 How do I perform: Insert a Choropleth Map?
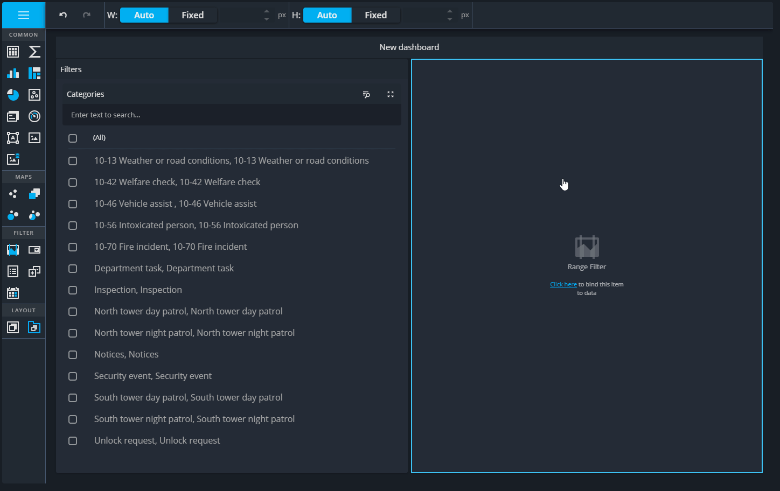[34, 194]
